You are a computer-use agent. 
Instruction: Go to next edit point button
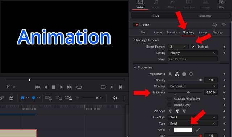[x=112, y=87]
